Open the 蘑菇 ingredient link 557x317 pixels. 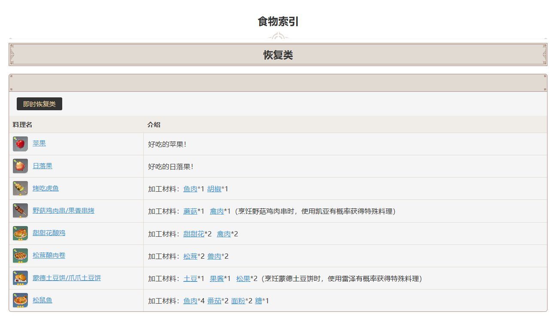click(190, 211)
